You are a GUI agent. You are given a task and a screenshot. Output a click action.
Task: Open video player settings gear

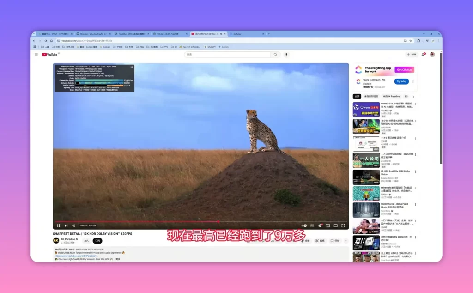click(x=320, y=226)
